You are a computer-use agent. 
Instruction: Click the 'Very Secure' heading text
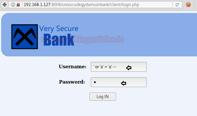click(x=59, y=29)
